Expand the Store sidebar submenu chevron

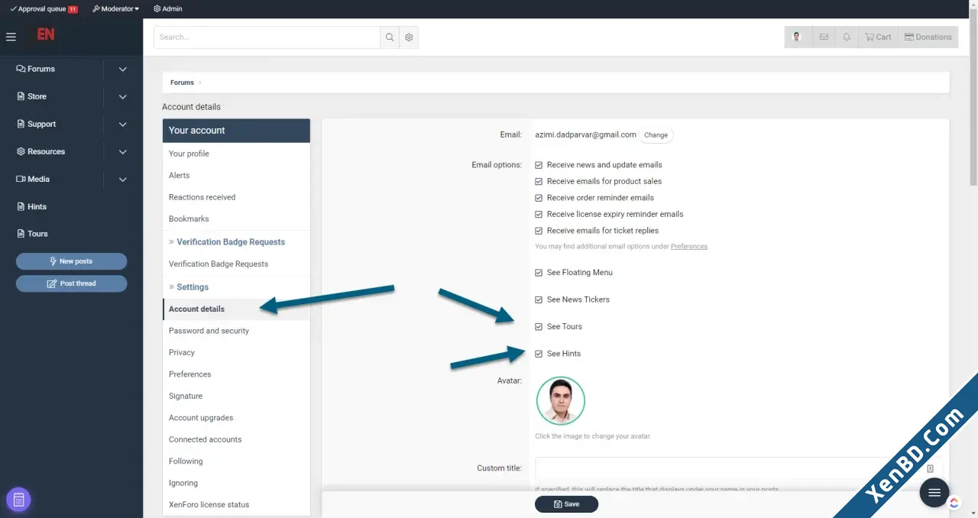[123, 96]
